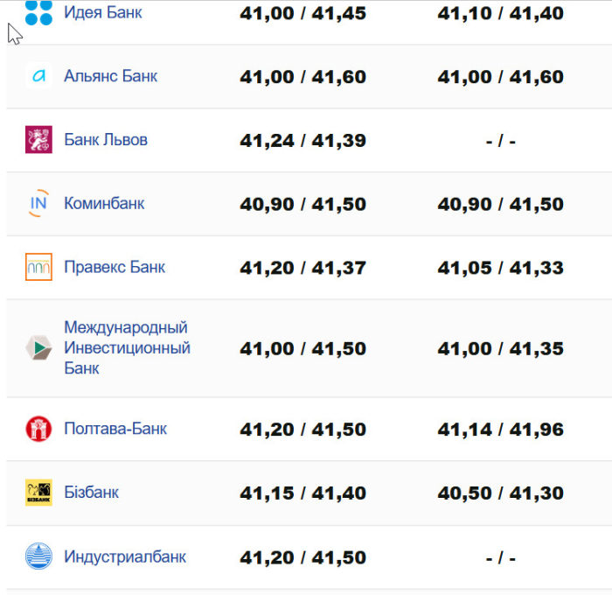Screen dimensions: 612x595
Task: Click the Полтава-Банк red logo icon
Action: (38, 429)
